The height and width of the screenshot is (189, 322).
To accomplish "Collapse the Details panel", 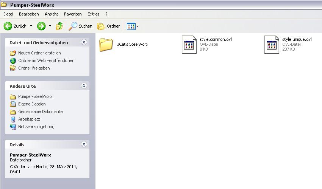I will point(84,144).
